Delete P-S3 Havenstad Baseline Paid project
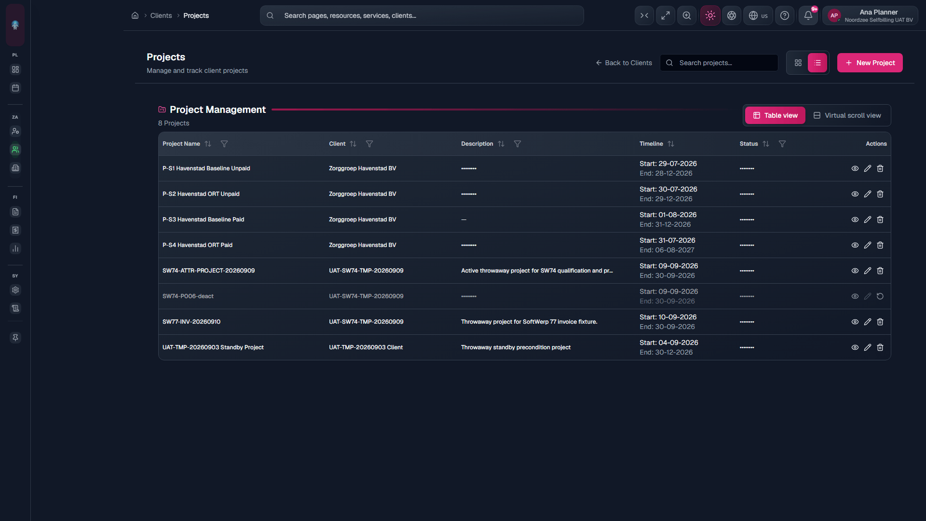Screen dimensions: 926x521 pyautogui.click(x=880, y=219)
